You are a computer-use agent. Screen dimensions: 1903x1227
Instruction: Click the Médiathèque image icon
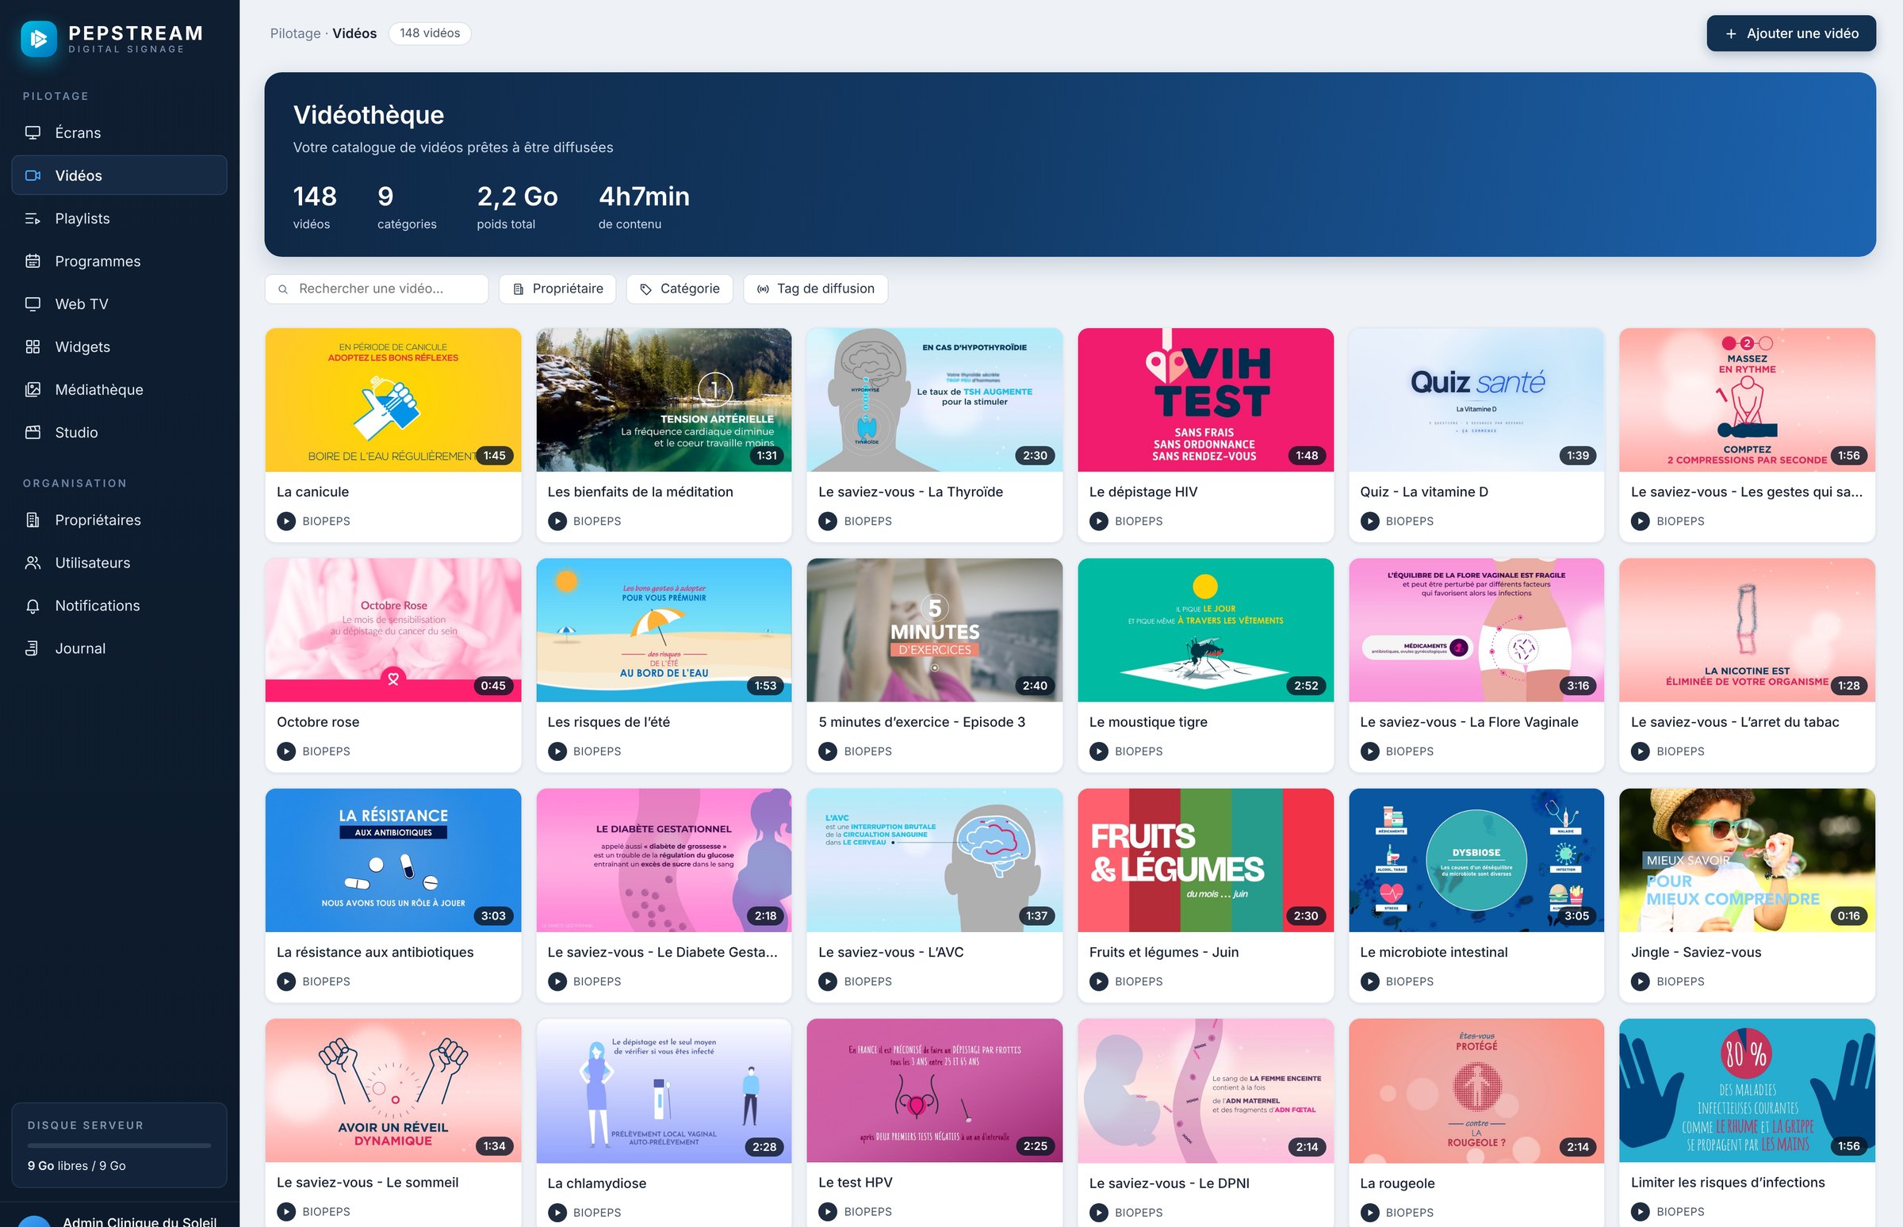tap(33, 390)
